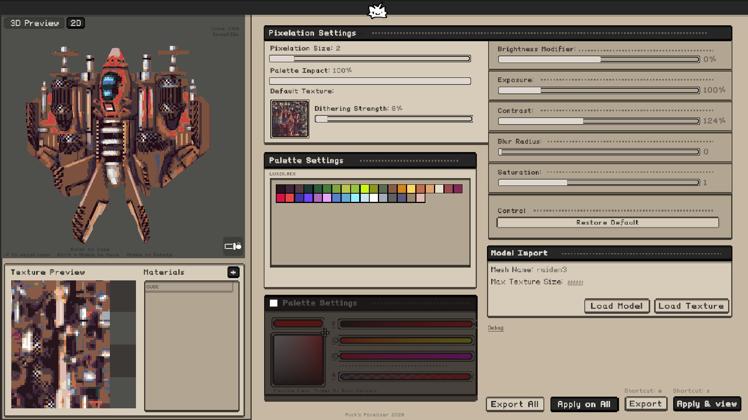Click the Load Texture button
This screenshot has height=420, width=748.
[692, 306]
